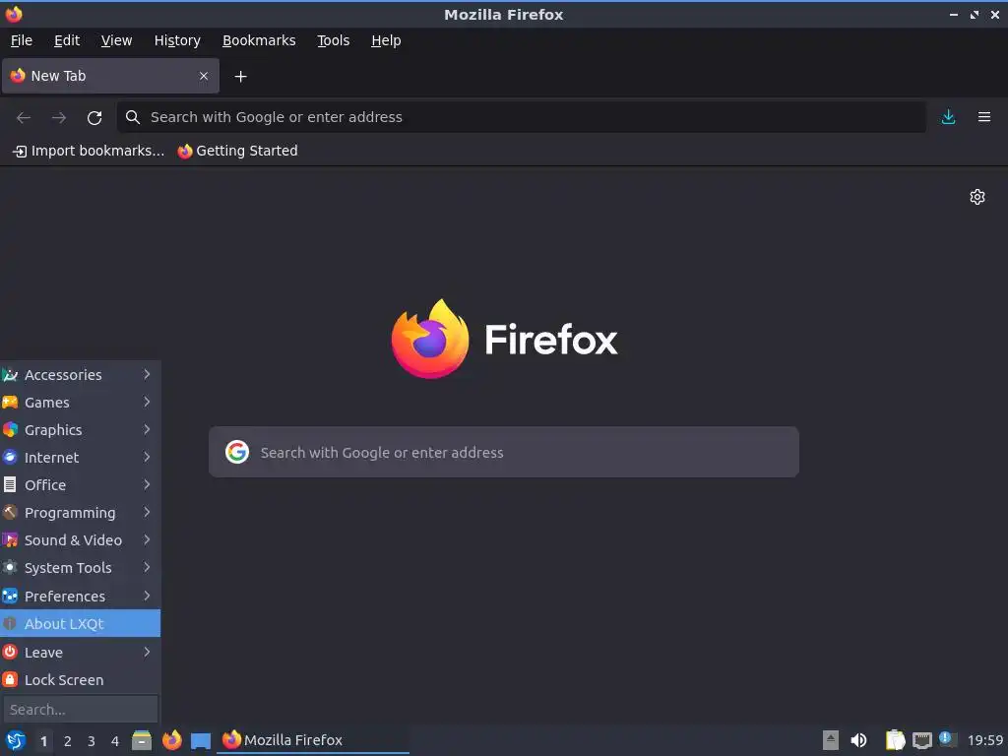
Task: Open the Getting Started bookmark
Action: tap(238, 151)
